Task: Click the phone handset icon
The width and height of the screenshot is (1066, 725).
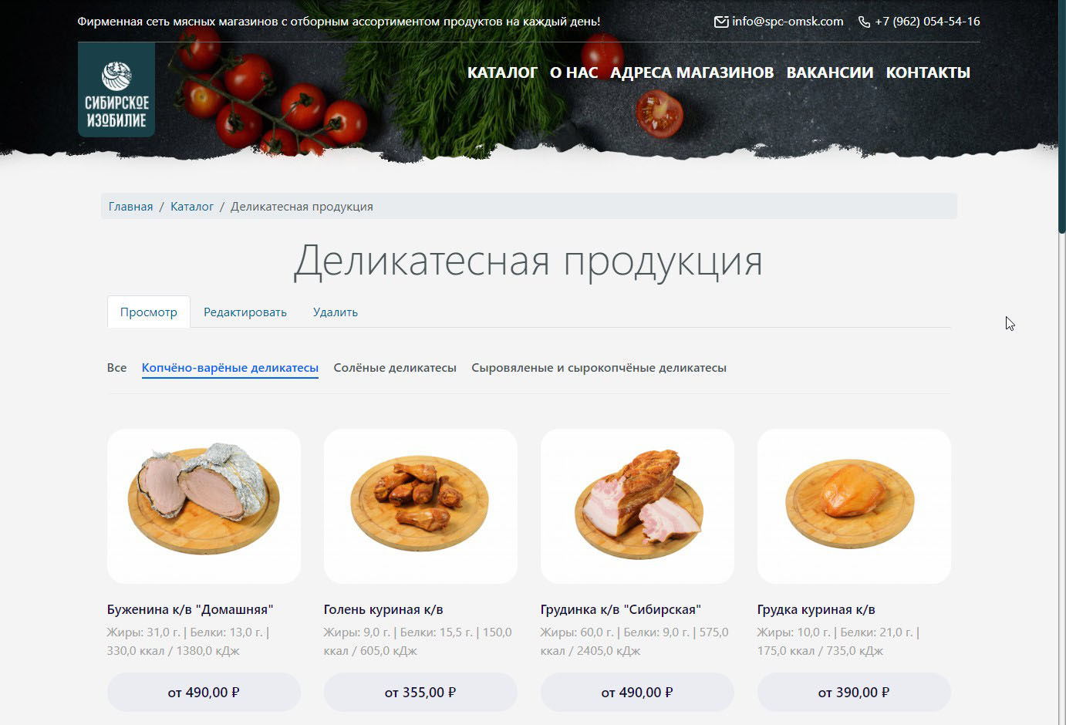Action: [x=864, y=22]
